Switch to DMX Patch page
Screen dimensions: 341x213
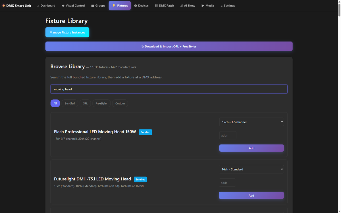coord(165,5)
